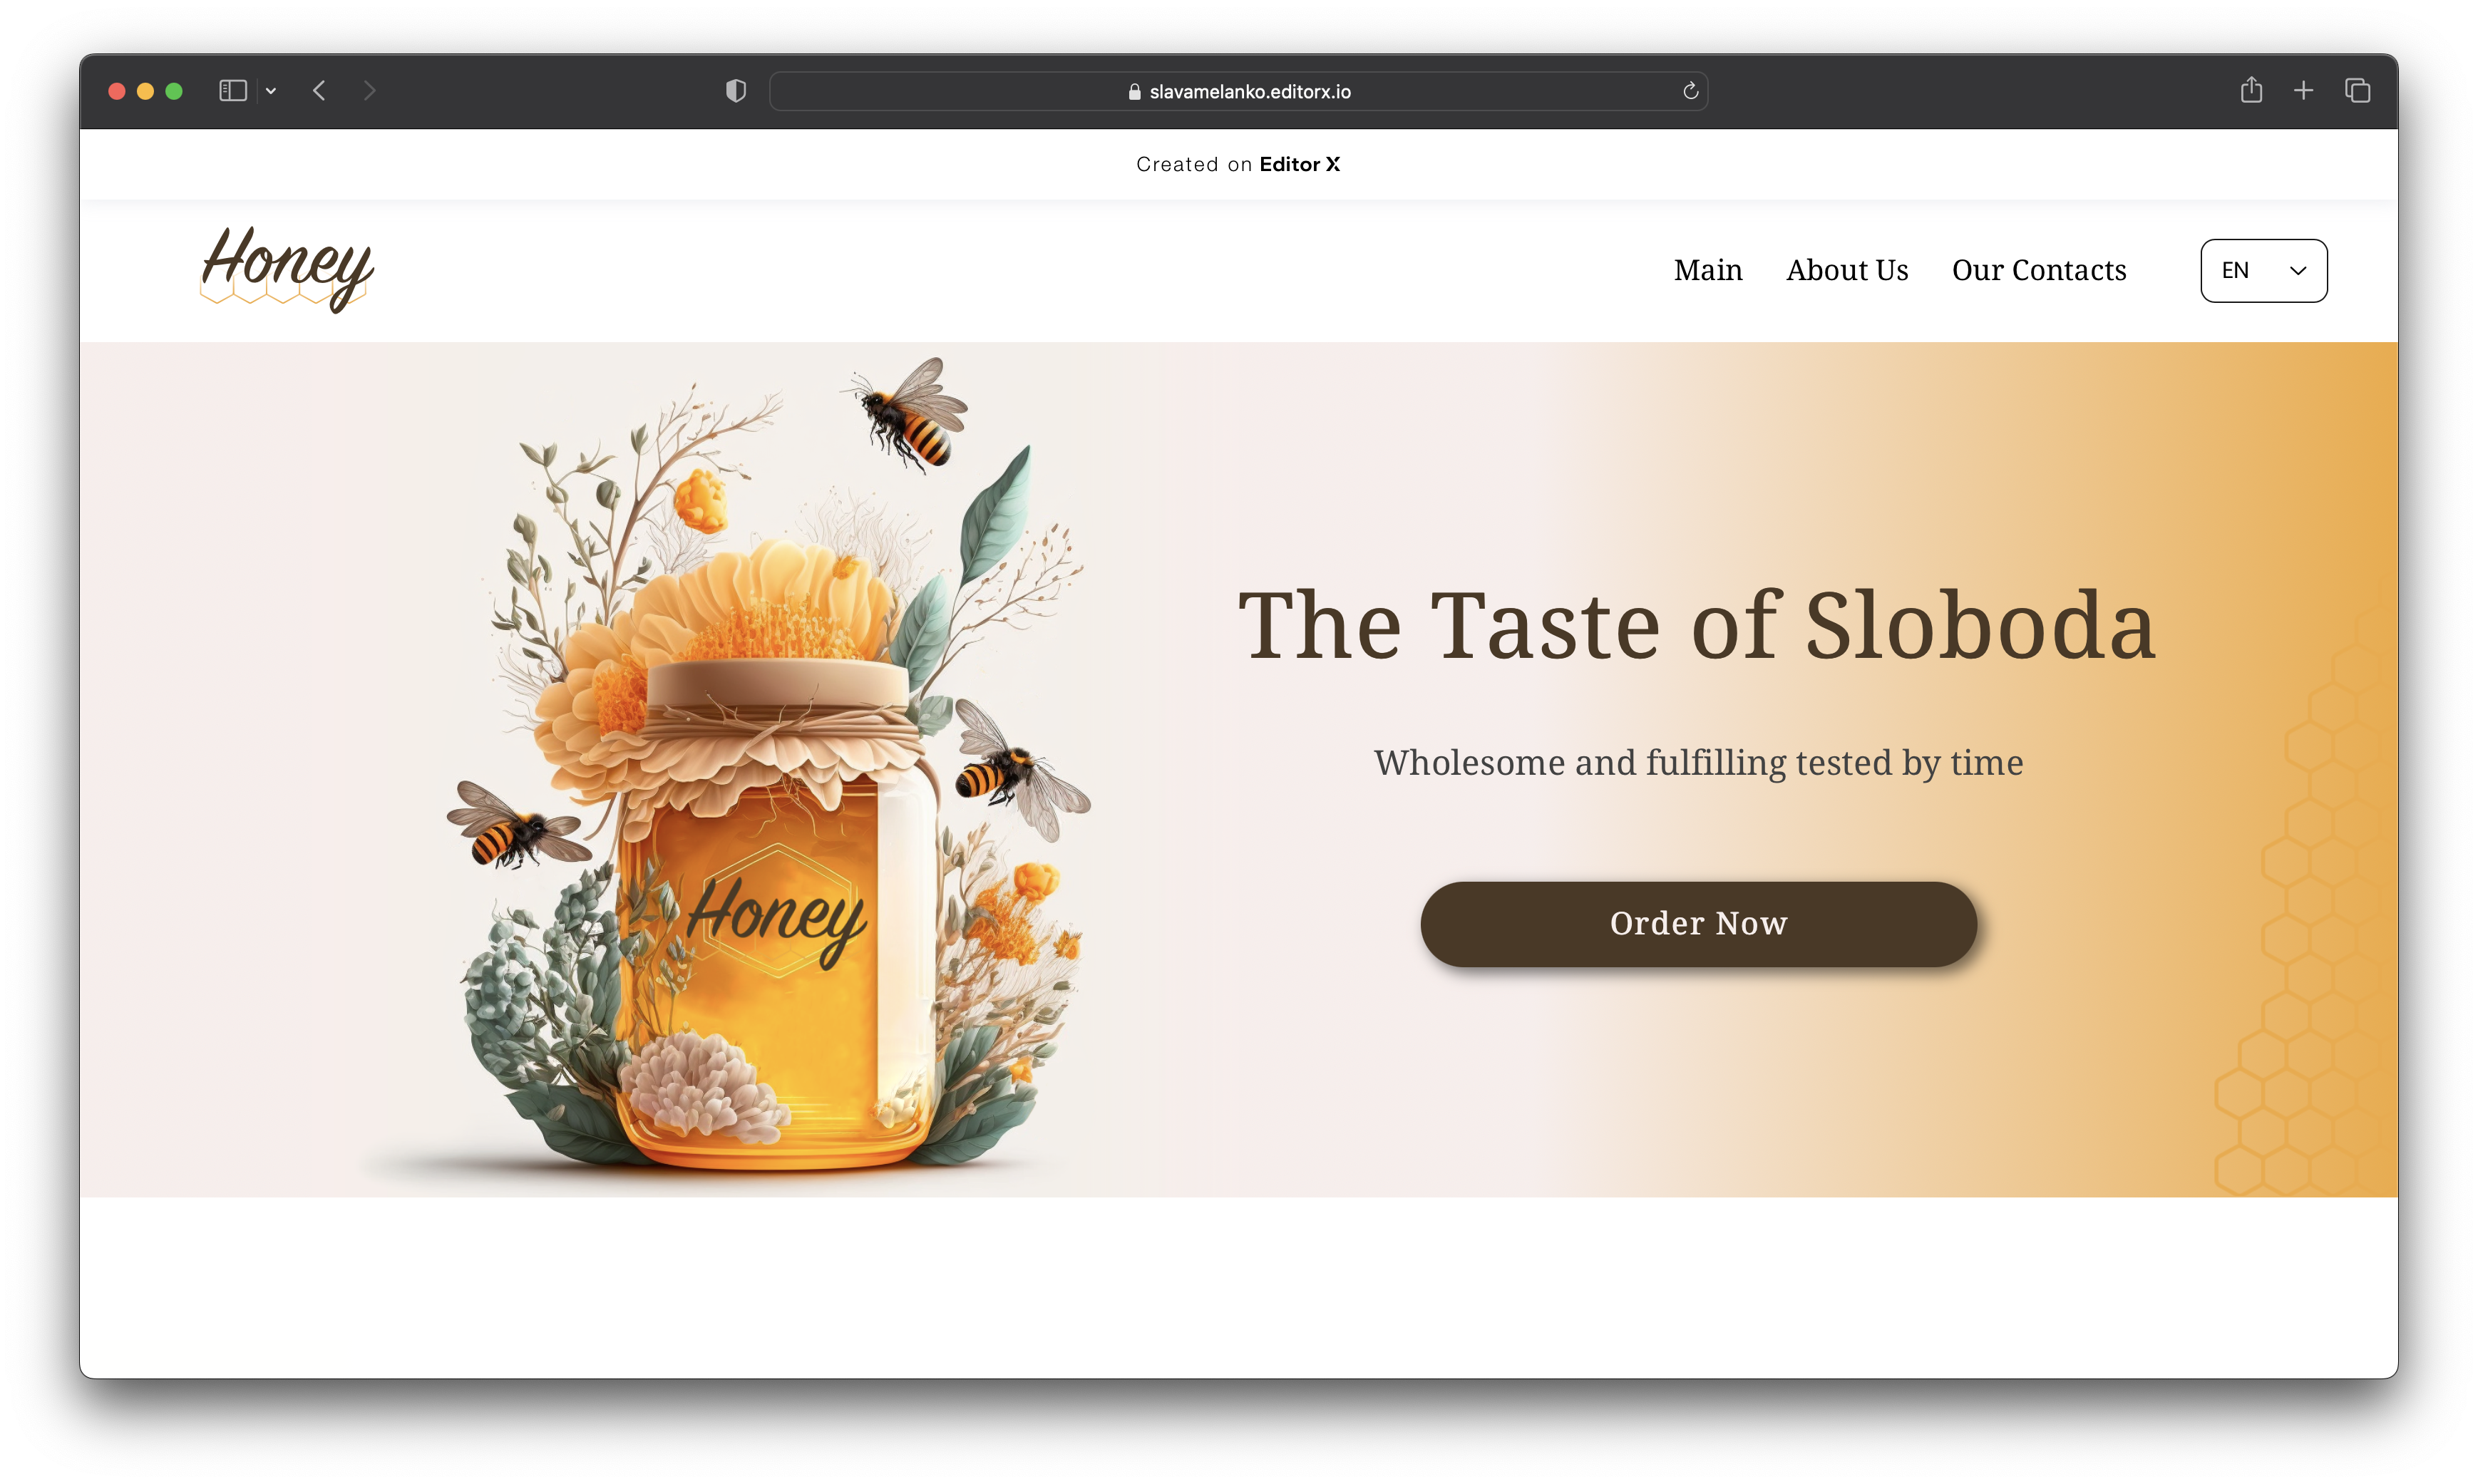Open the Share sheet icon
Image resolution: width=2478 pixels, height=1484 pixels.
click(x=2251, y=90)
